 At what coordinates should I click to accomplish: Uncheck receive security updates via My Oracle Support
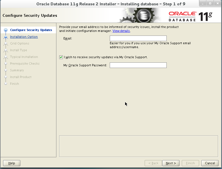click(61, 57)
